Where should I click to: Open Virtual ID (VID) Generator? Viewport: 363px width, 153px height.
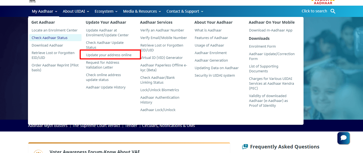point(161,58)
